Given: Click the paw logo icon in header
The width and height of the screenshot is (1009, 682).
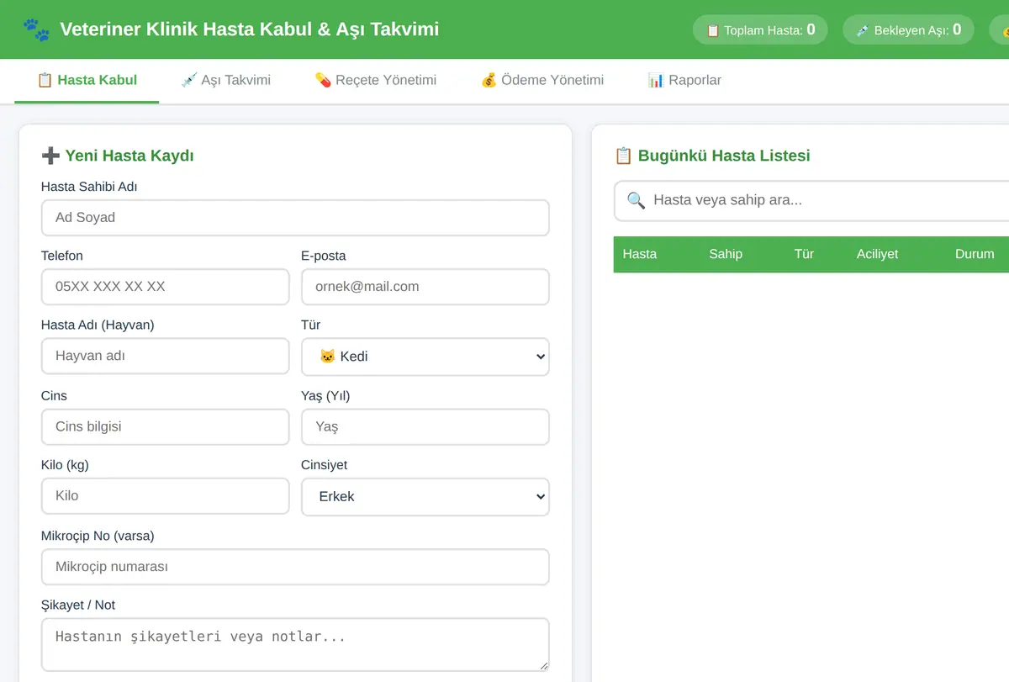Looking at the screenshot, I should 36,30.
